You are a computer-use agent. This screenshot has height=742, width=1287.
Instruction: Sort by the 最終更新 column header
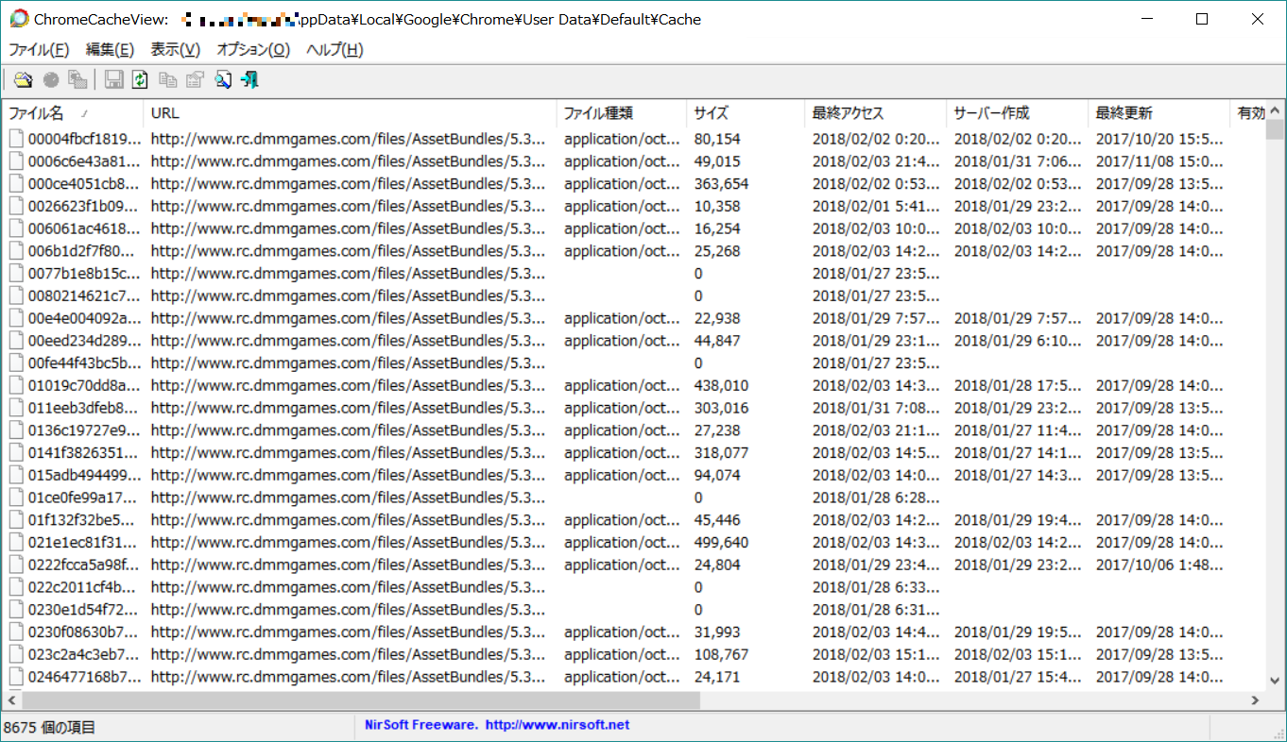(1158, 113)
